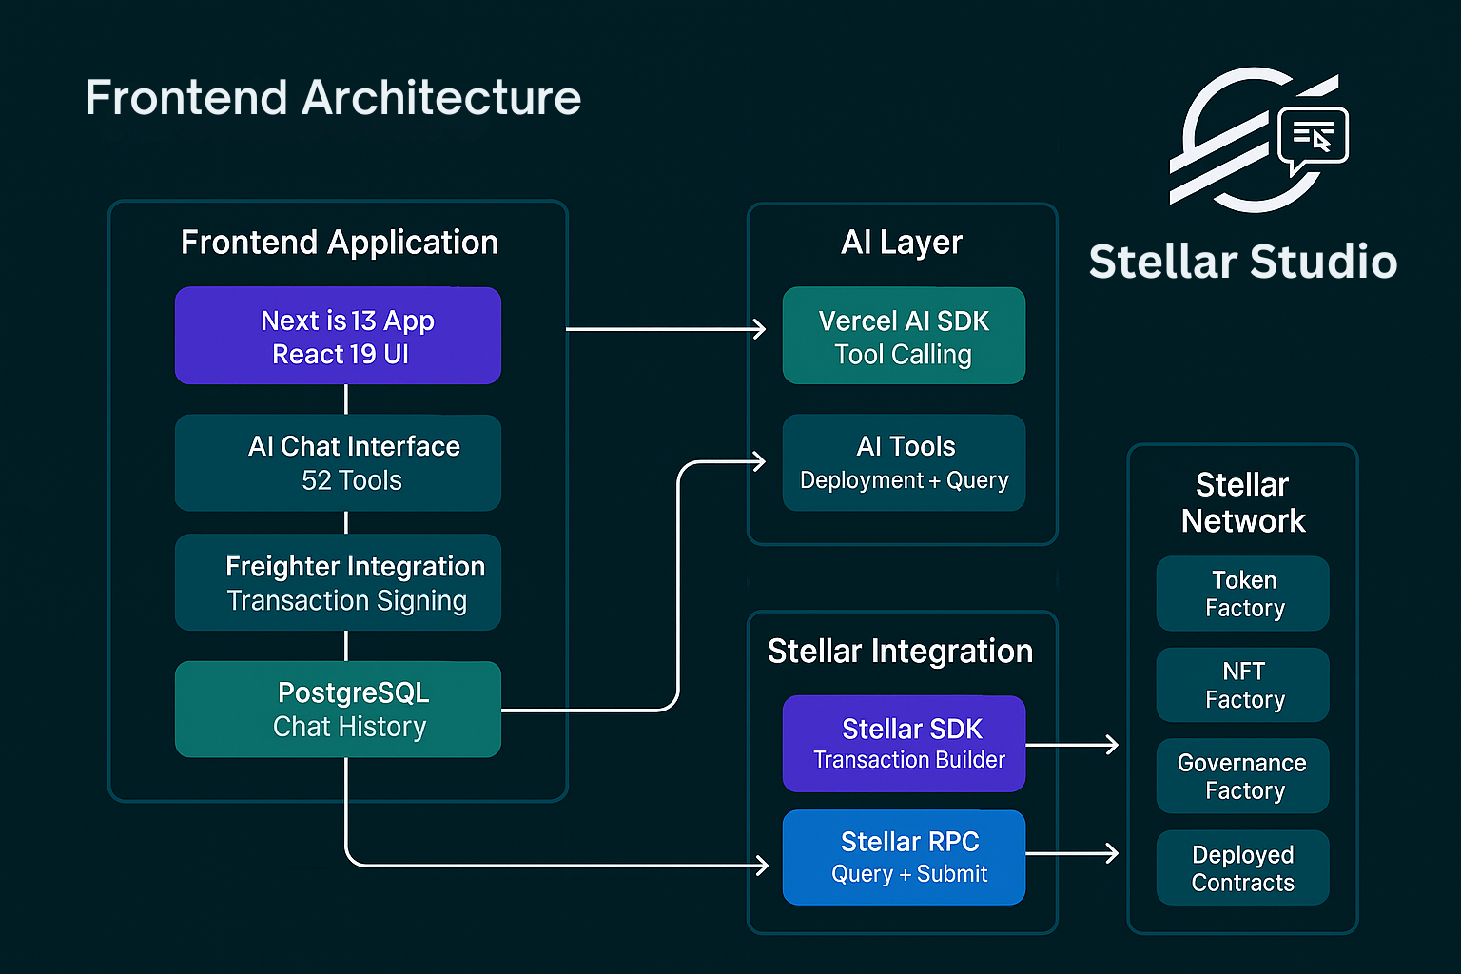Click the PostgreSQL Chat History box
The height and width of the screenshot is (974, 1461).
click(338, 710)
